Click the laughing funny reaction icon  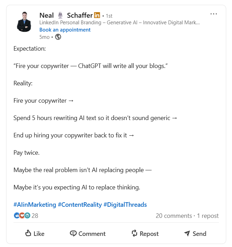(x=27, y=215)
